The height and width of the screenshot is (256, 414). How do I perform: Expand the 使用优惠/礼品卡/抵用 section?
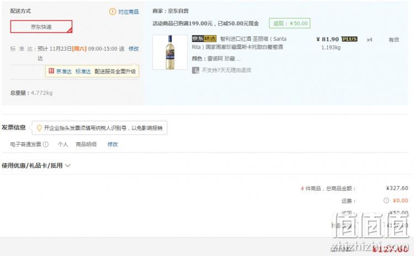36,166
